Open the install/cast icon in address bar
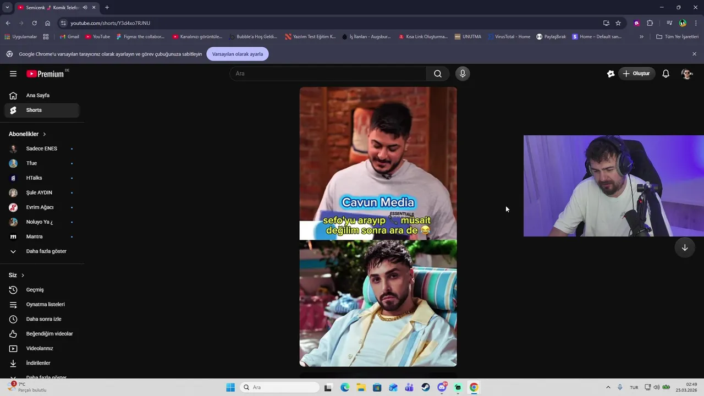 (x=606, y=23)
